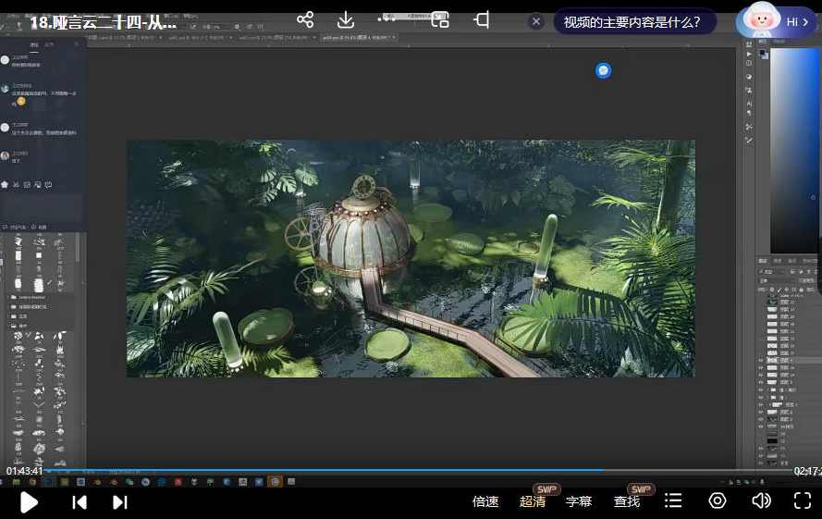Screen dimensions: 822x519
Task: Open the Hi assistant avatar button
Action: 778,21
